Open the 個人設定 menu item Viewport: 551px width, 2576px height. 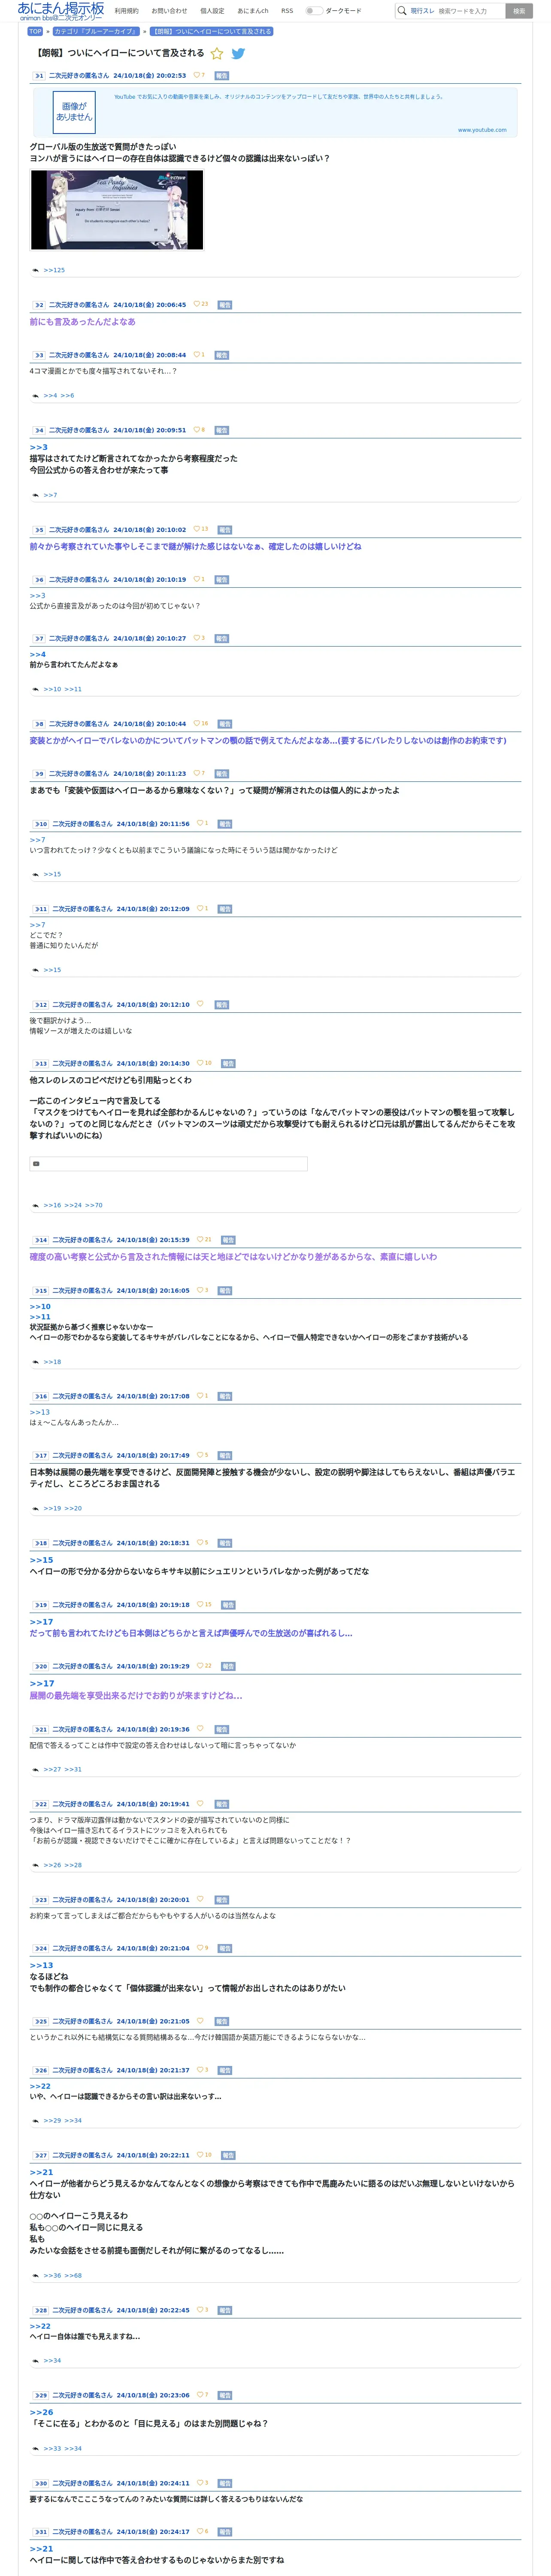[x=212, y=11]
